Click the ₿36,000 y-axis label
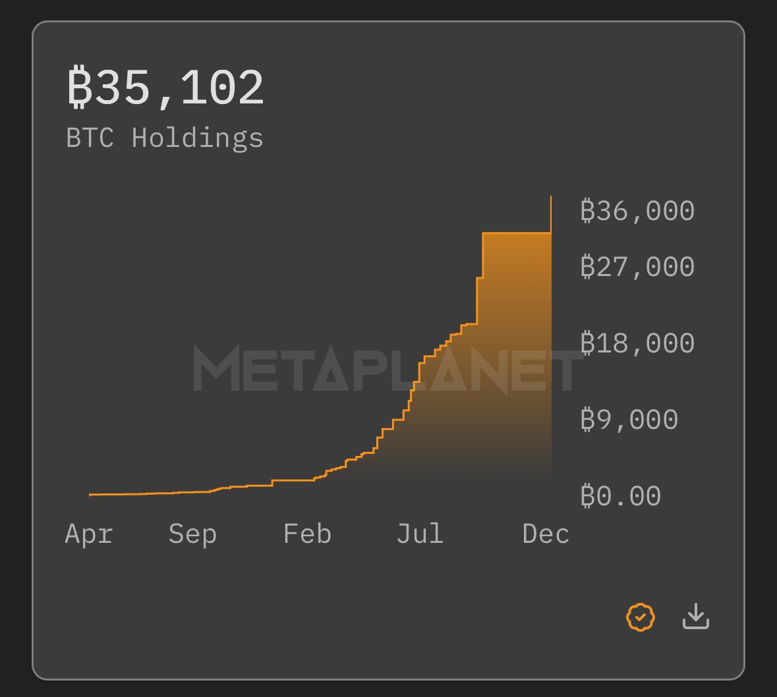The width and height of the screenshot is (777, 697). 637,211
